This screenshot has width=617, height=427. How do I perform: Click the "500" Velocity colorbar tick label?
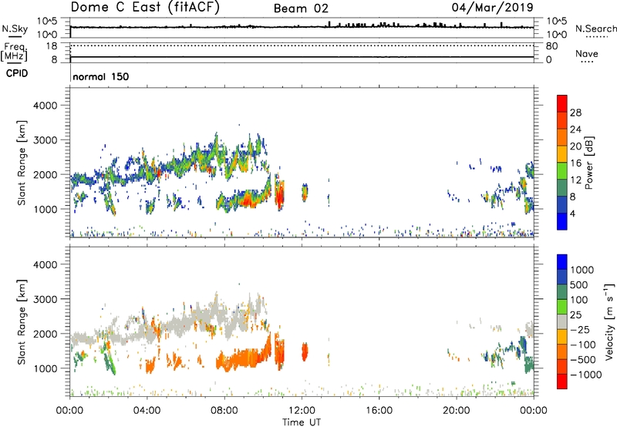579,284
